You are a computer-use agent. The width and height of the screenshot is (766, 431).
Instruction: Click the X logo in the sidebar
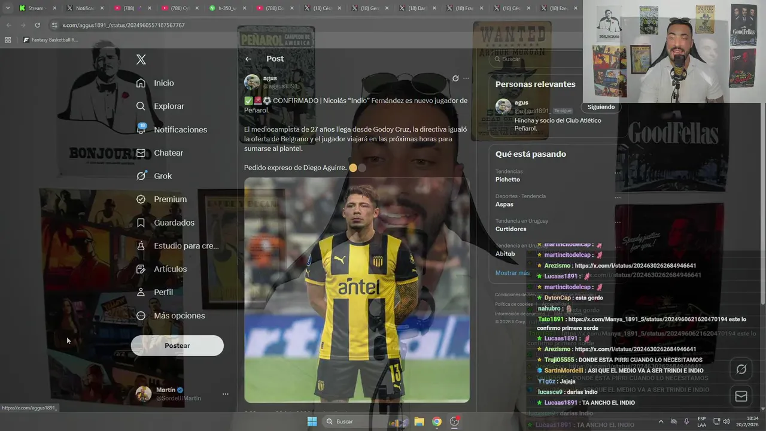(x=141, y=59)
